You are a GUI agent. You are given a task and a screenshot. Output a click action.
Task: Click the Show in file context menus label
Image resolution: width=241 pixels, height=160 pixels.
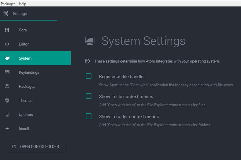point(126,97)
